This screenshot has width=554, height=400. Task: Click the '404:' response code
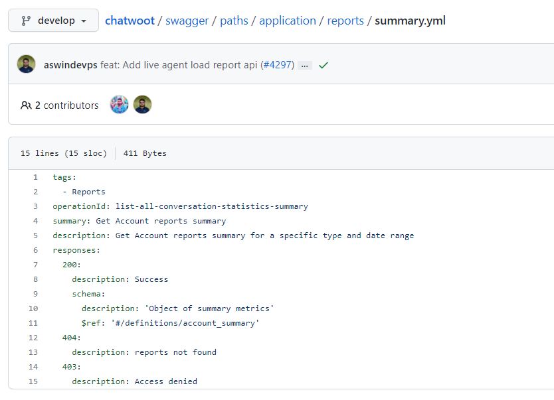pos(72,338)
